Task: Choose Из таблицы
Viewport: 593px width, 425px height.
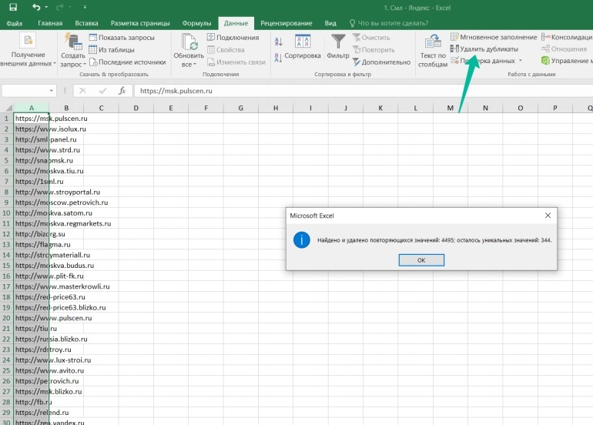Action: 112,49
